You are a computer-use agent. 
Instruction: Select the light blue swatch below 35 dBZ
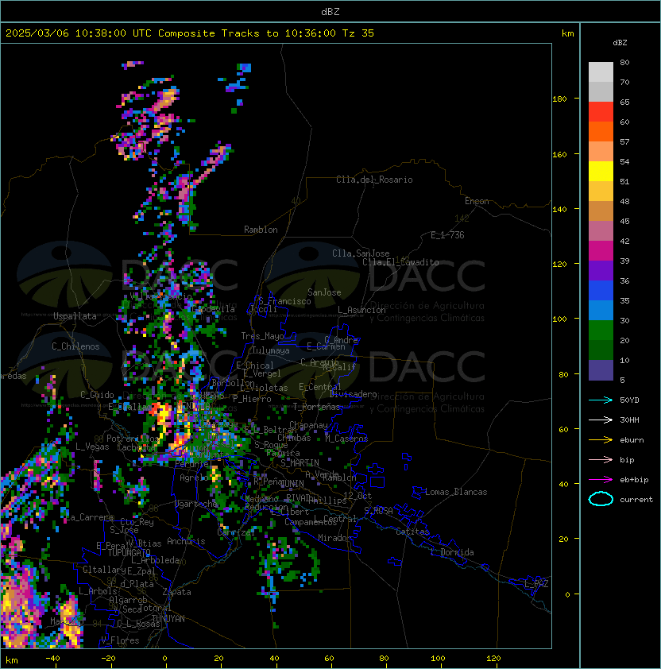pyautogui.click(x=601, y=310)
